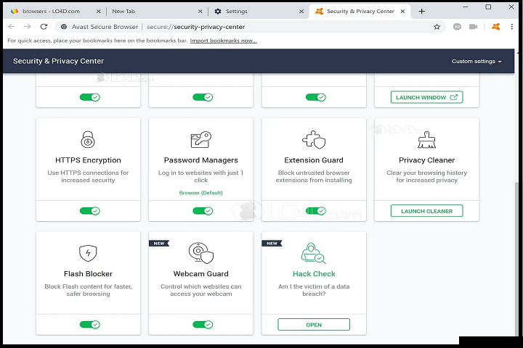Expand the Custom settings dropdown

pos(477,62)
